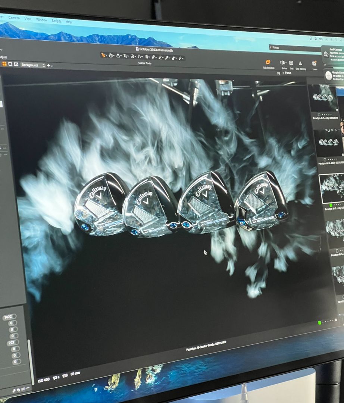The image size is (344, 403).
Task: Click the orange Edit Selected icon
Action: [x=268, y=62]
